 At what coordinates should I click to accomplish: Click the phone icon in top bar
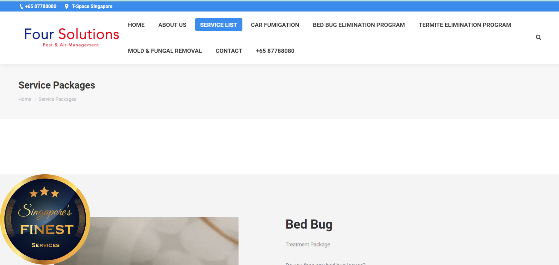click(21, 6)
